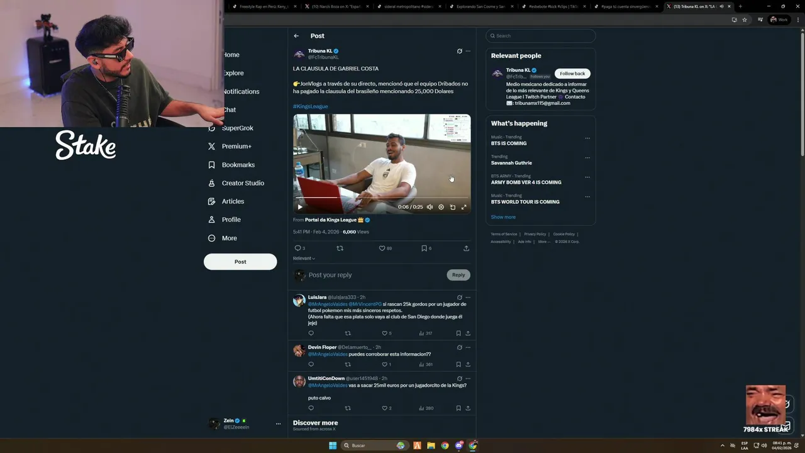This screenshot has height=453, width=805.
Task: Click Follow back for Tribuna KL
Action: tap(572, 74)
